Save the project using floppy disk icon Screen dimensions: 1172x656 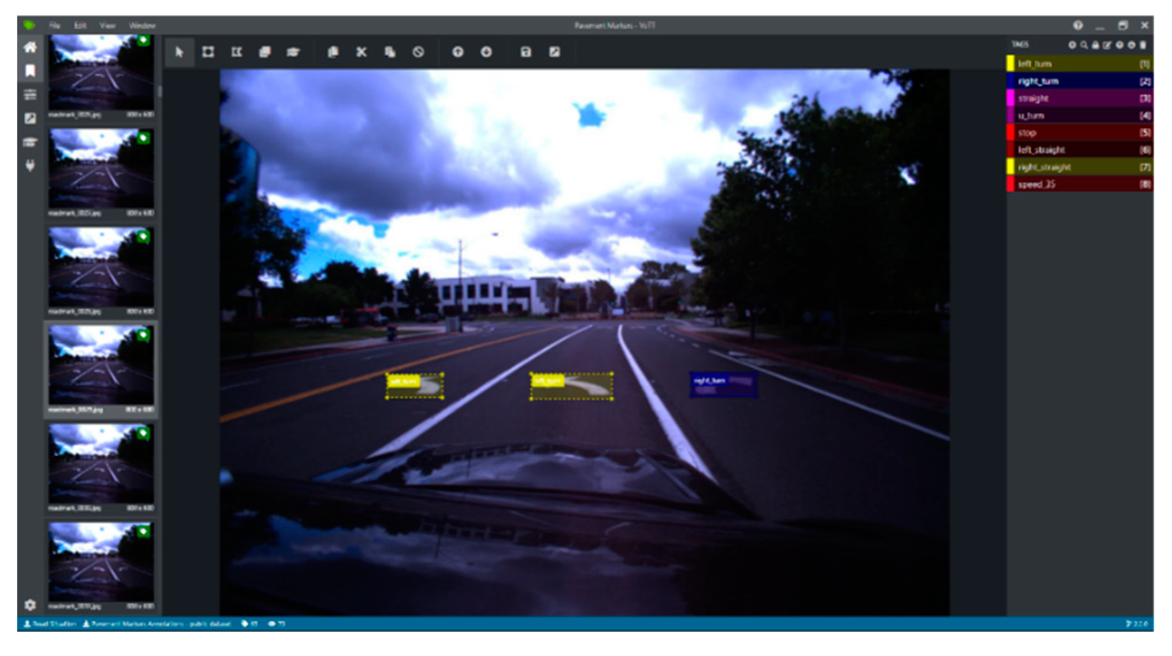pyautogui.click(x=526, y=52)
